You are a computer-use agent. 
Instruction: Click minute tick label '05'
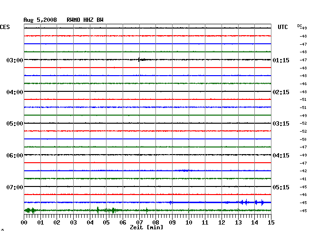(x=106, y=223)
